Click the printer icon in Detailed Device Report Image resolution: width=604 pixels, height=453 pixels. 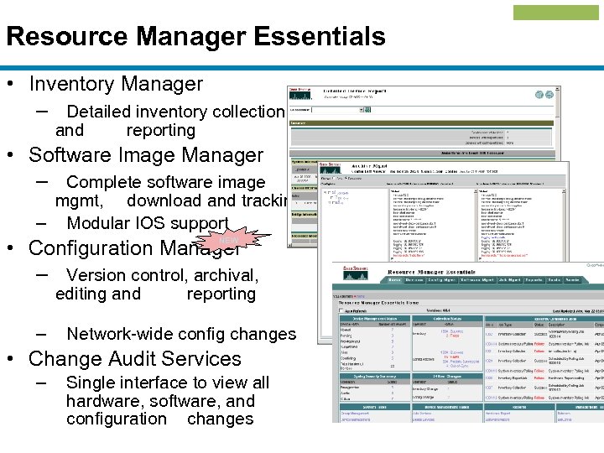[x=549, y=94]
